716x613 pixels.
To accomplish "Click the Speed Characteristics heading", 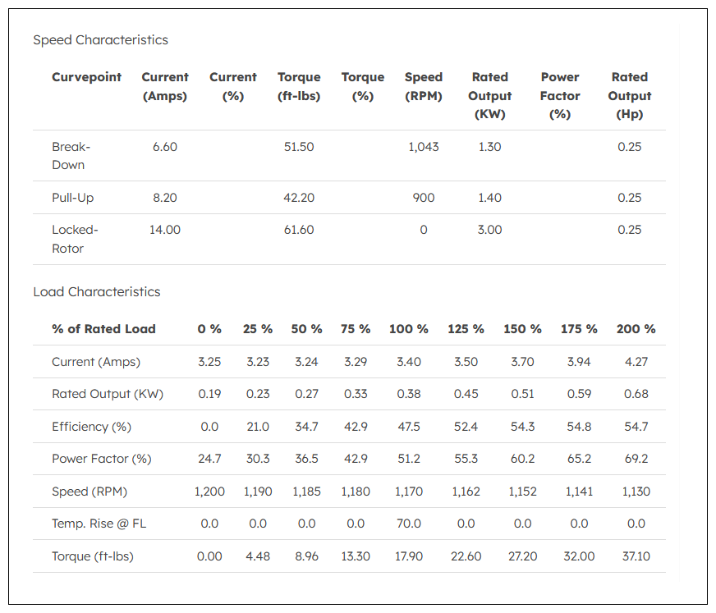I will point(100,40).
